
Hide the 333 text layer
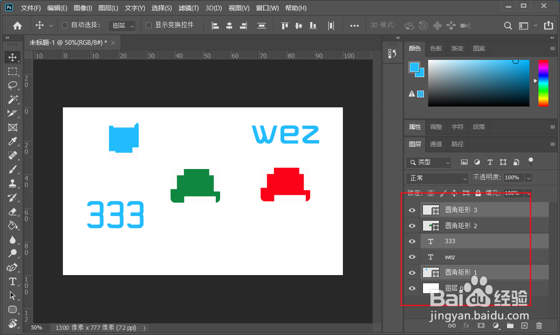(412, 241)
